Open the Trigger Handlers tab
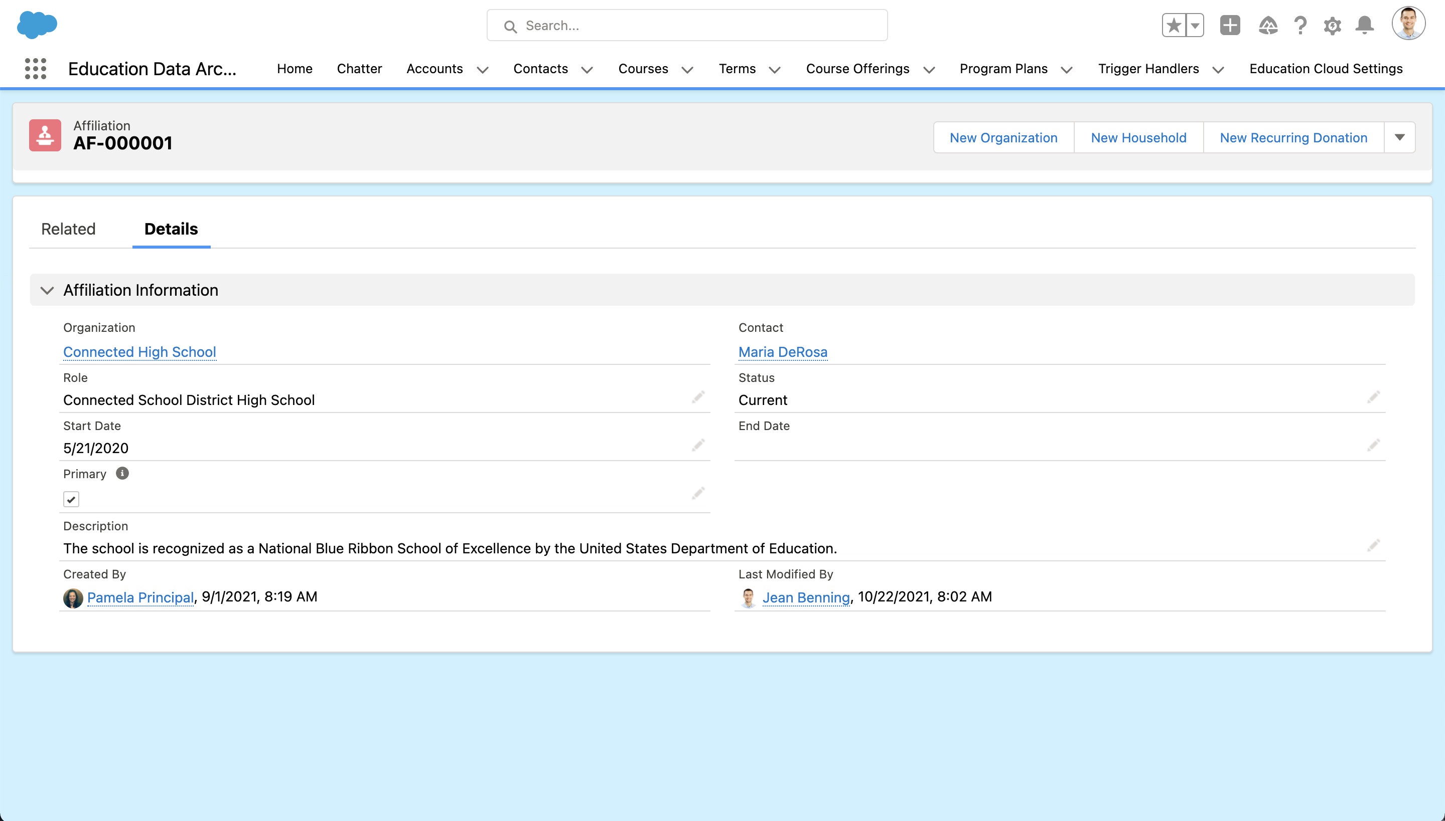1445x821 pixels. 1148,69
